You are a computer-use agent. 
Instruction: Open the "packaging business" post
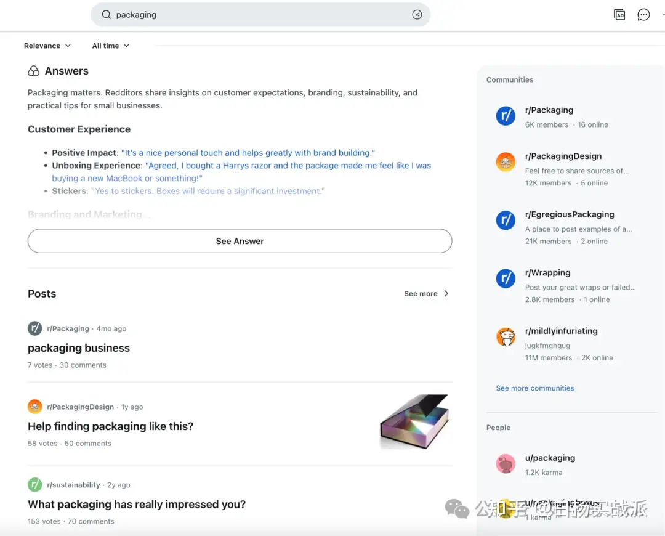[x=79, y=348]
